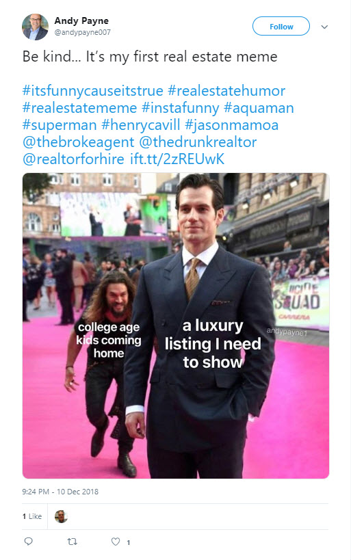Open the #aquaman hashtag
Image resolution: width=351 pixels, height=560 pixels.
point(259,108)
